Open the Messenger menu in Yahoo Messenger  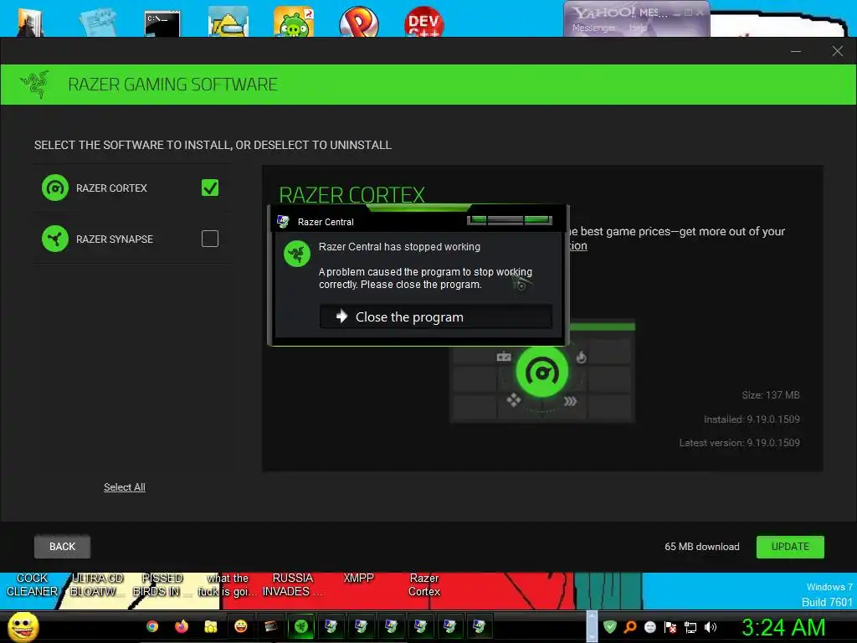click(593, 28)
